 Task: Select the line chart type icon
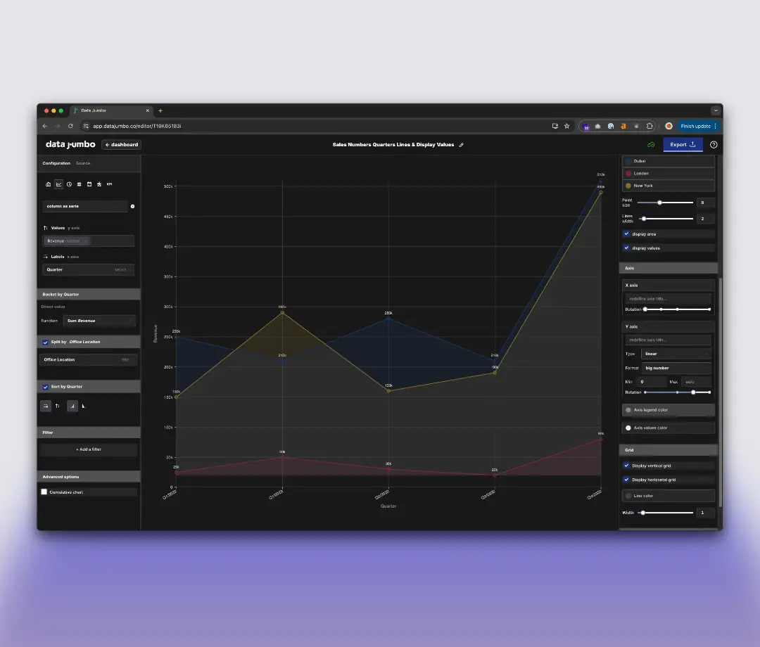point(59,184)
